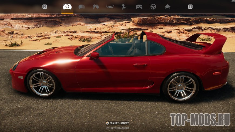The image size is (235, 132).
Task: Click the 'Вращать камеру' camera hint
Action: pyautogui.click(x=119, y=123)
